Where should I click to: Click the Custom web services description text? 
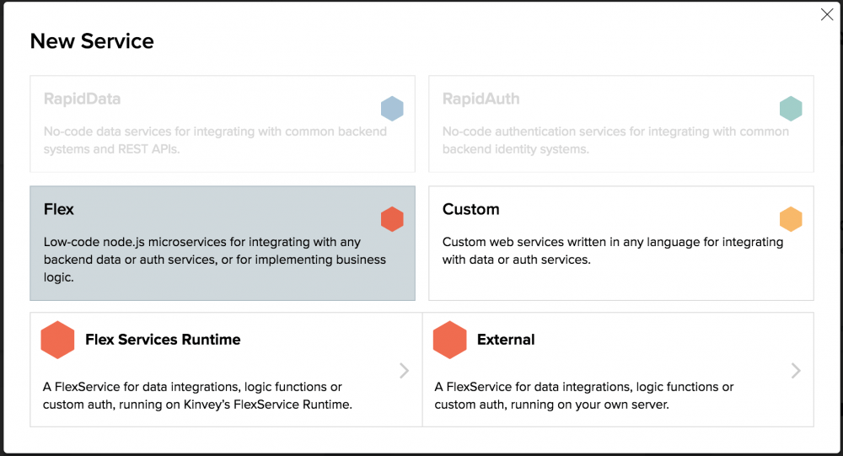click(612, 250)
